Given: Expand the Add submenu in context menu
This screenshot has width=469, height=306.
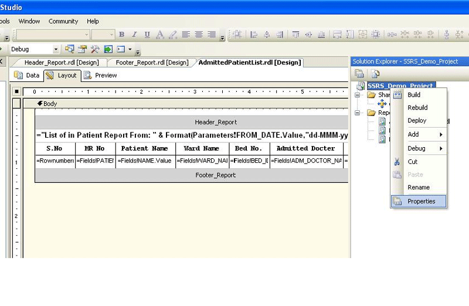Looking at the screenshot, I should pos(419,135).
